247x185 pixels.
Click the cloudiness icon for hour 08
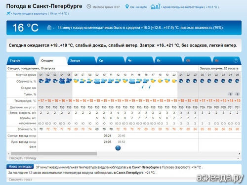pyautogui.click(x=90, y=81)
